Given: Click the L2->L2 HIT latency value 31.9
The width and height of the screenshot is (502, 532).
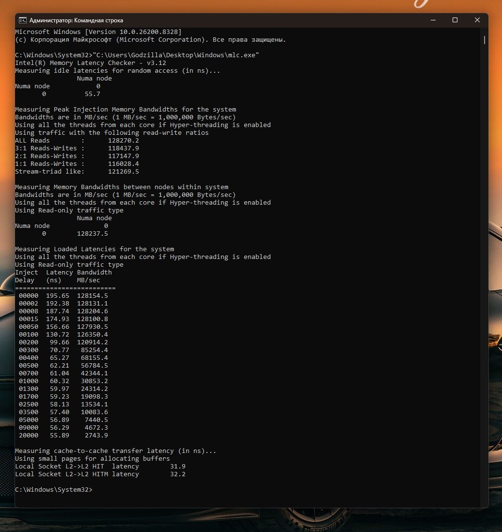Looking at the screenshot, I should pos(178,467).
